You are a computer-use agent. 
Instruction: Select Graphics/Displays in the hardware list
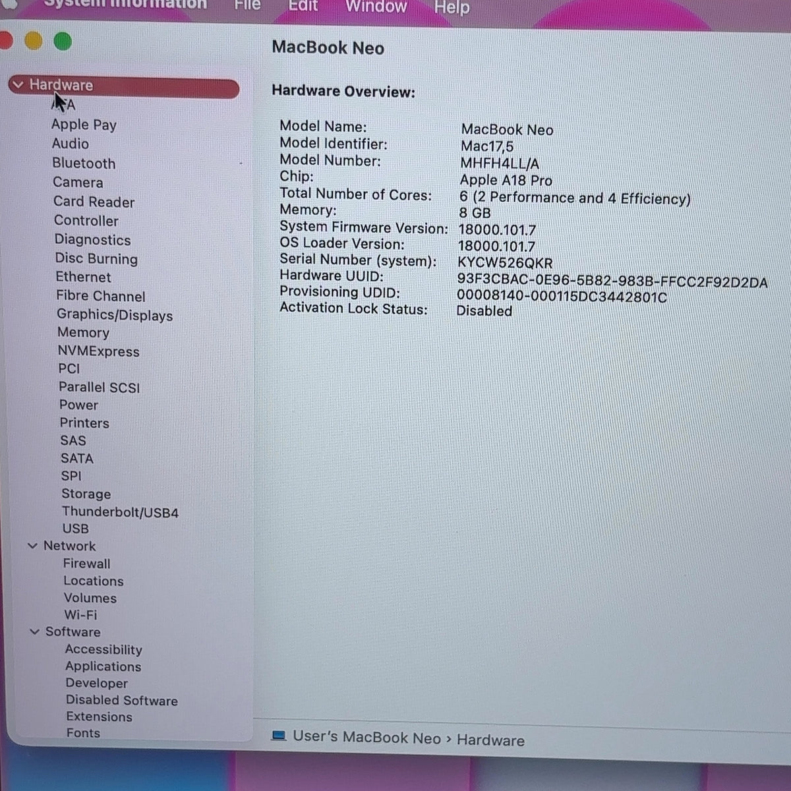pos(115,315)
